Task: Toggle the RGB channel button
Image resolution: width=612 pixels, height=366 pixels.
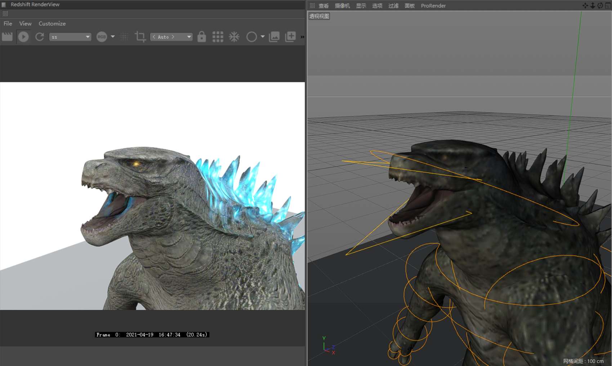Action: click(x=102, y=37)
